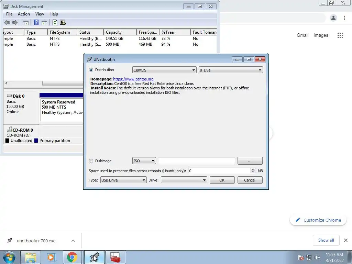Open the Chrome profile avatar icon
The height and width of the screenshot is (264, 352).
tap(333, 18)
